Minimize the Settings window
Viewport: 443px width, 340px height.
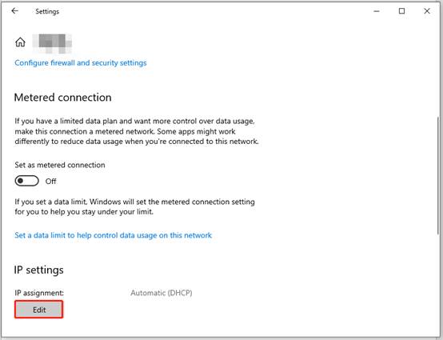(x=377, y=11)
